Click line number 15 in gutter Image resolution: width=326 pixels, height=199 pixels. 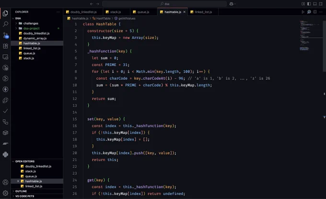pyautogui.click(x=75, y=119)
